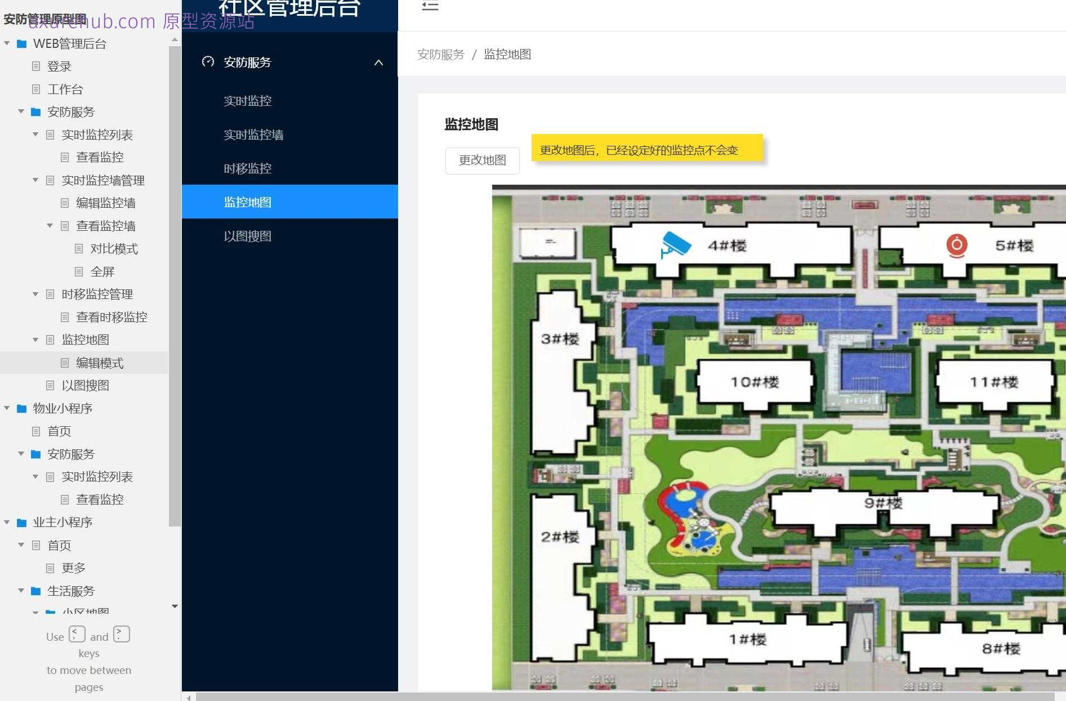Collapse the 安防服务 nav section via its chevron

378,62
